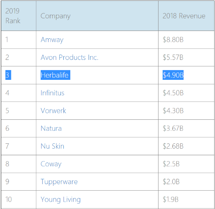Screen dimensions: 215x209
Task: Select the $1.9B revenue cell
Action: point(186,199)
